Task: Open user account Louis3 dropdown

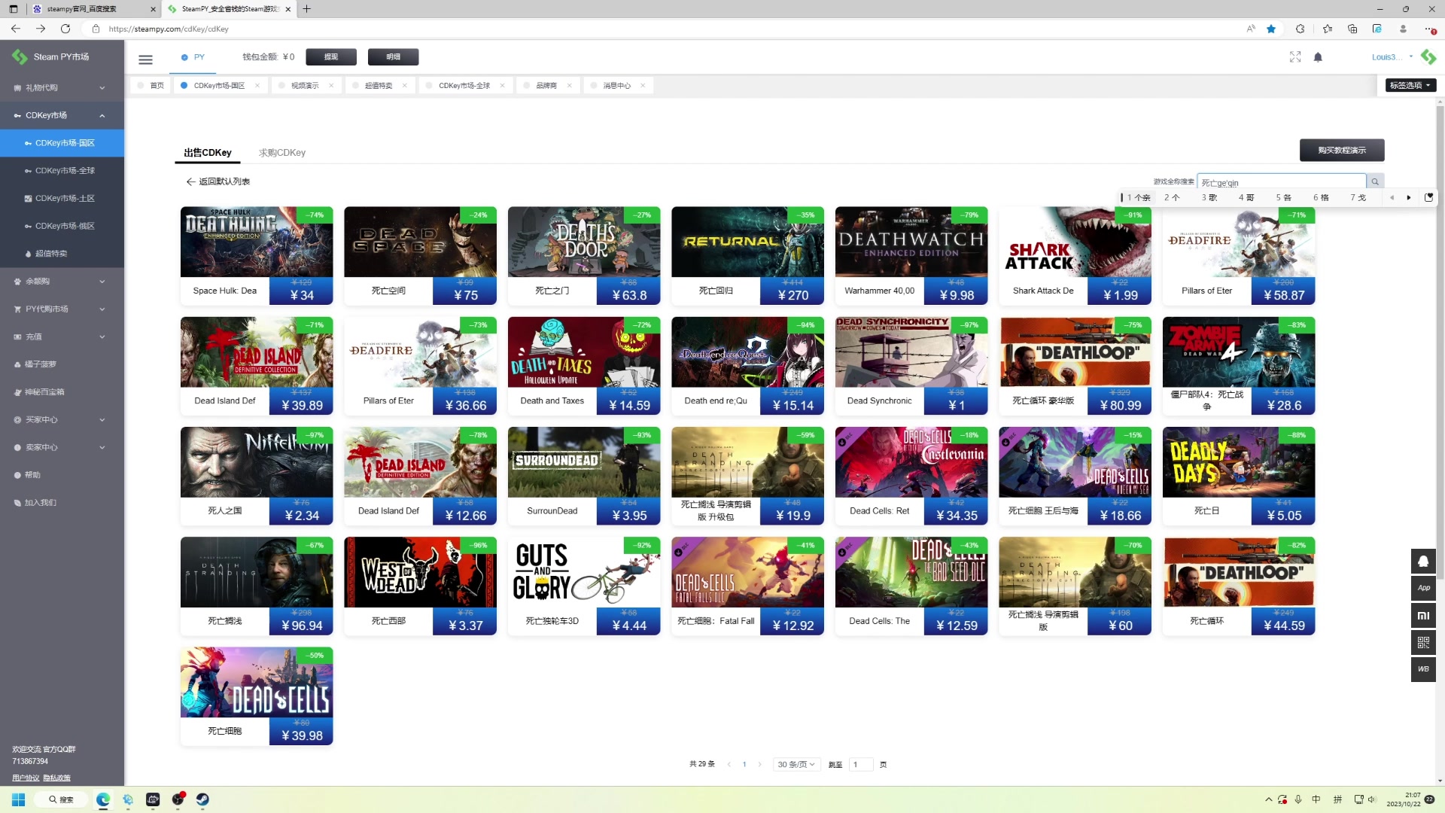Action: (x=1392, y=57)
